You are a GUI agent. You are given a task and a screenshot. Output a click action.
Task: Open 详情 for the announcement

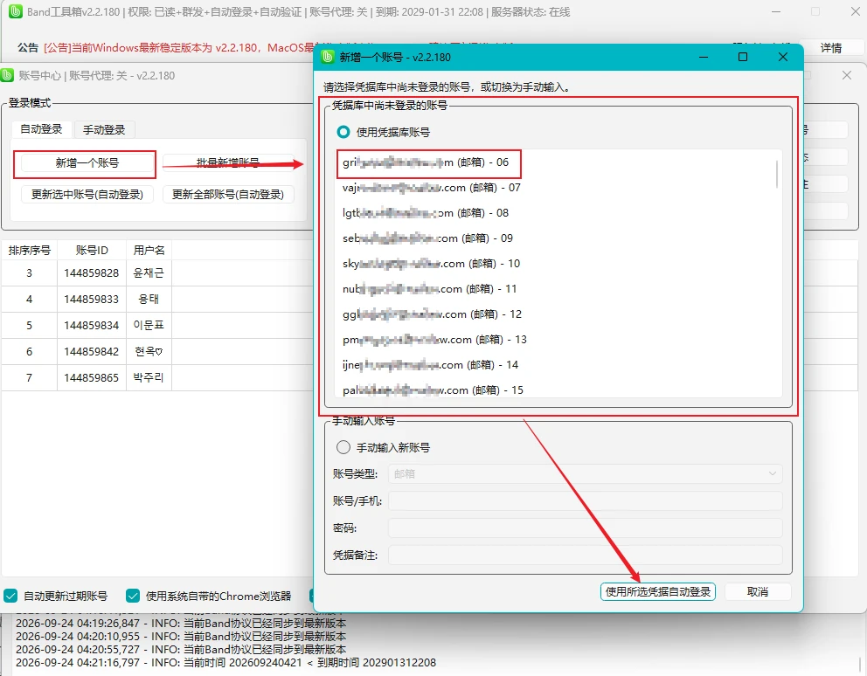pos(830,48)
